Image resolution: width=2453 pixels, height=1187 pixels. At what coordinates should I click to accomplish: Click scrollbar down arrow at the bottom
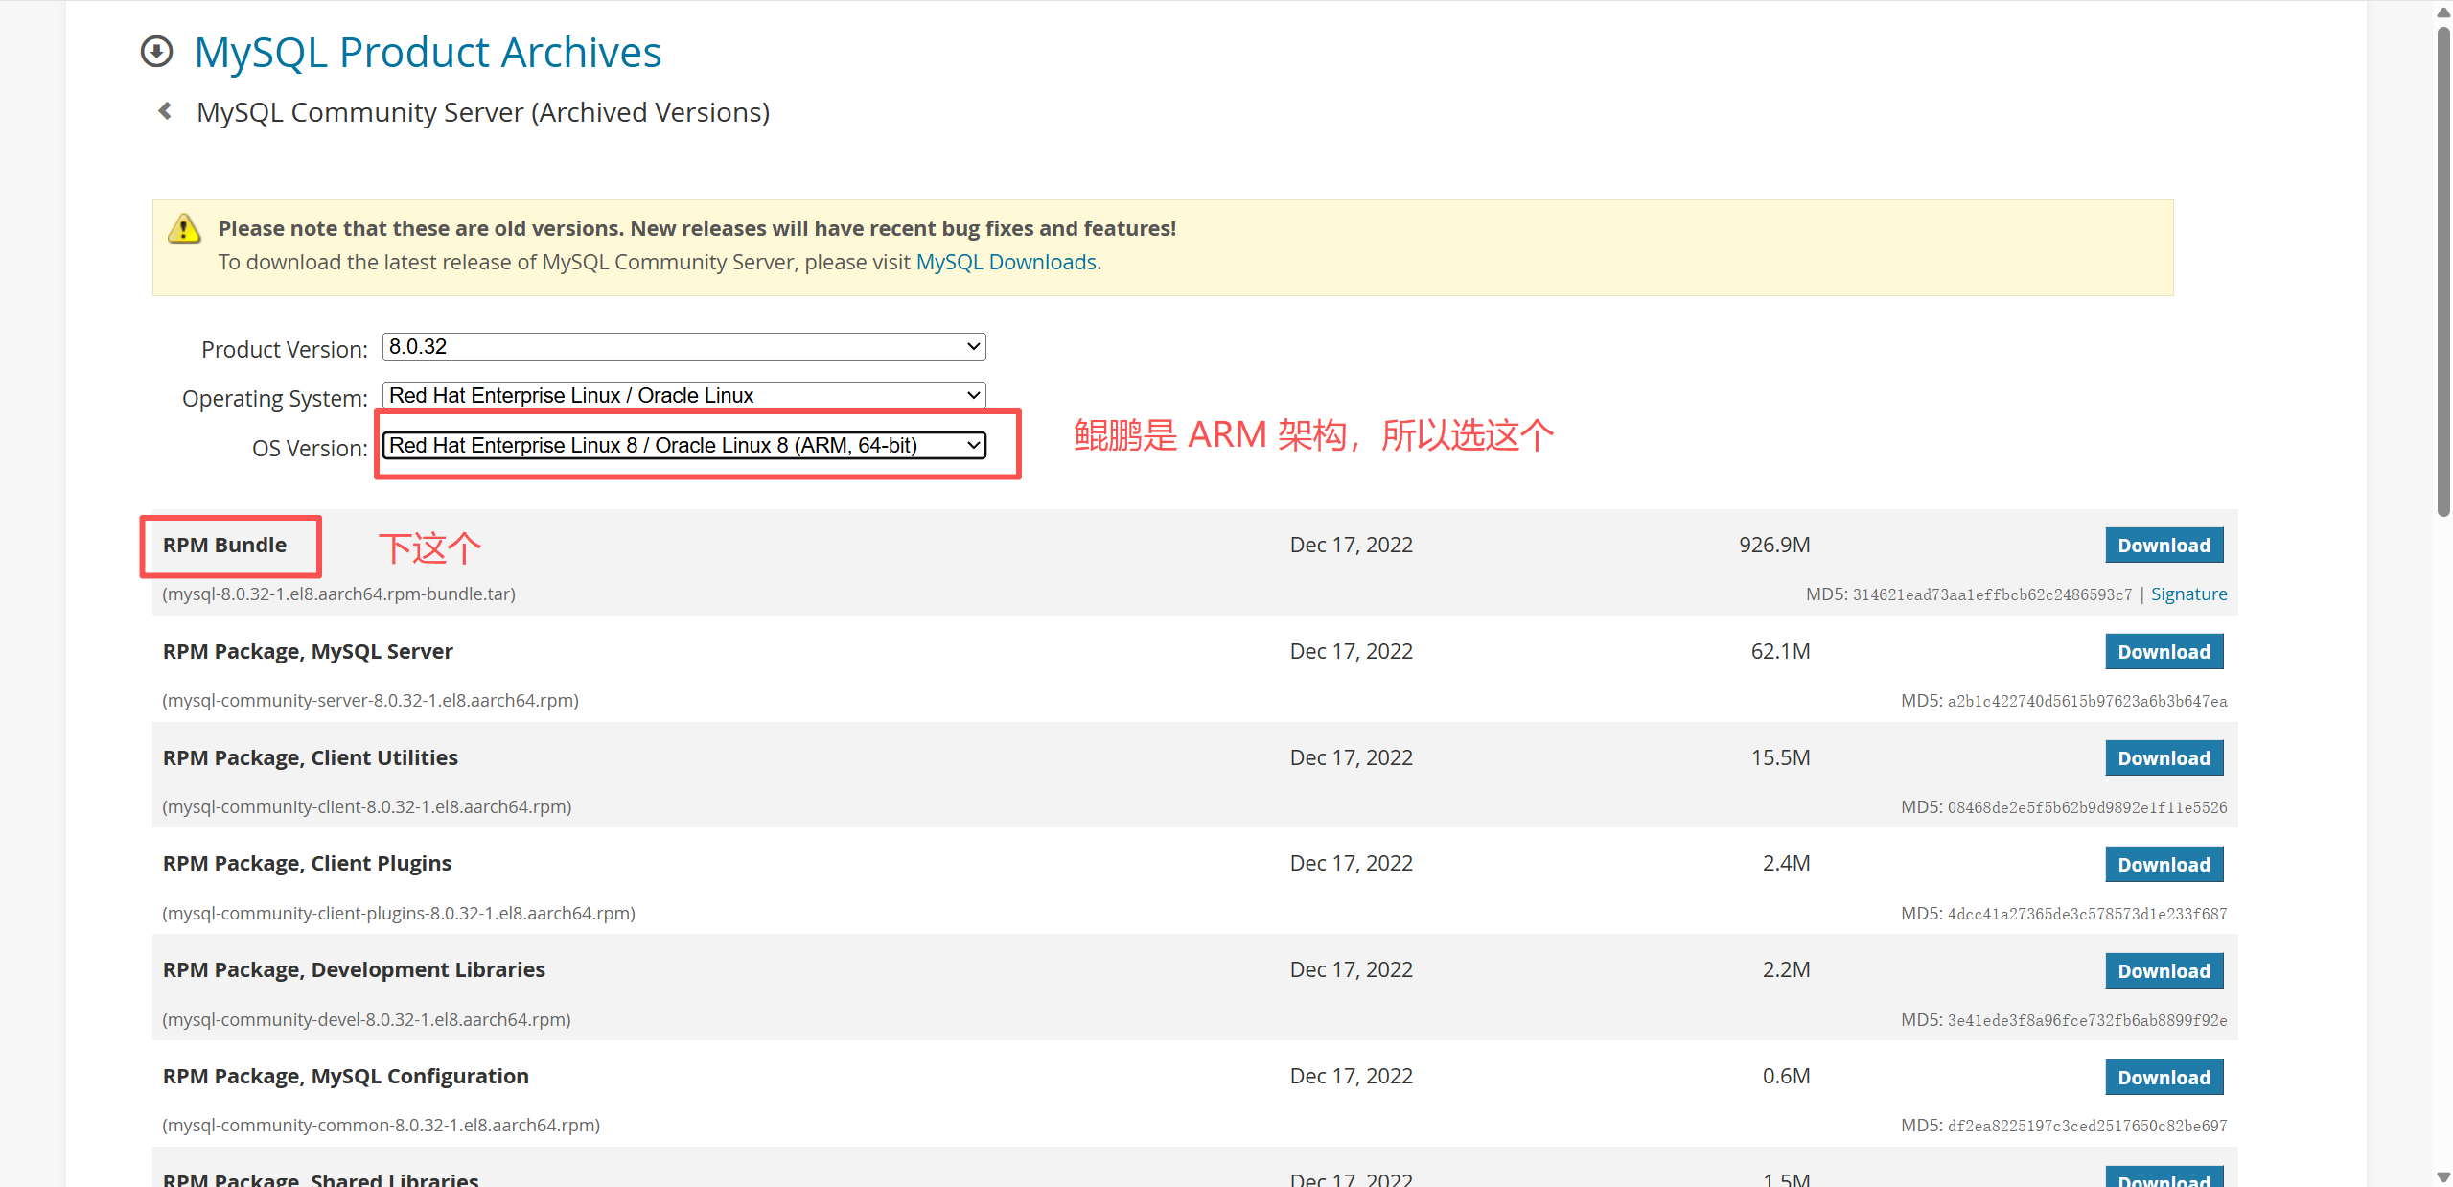[2443, 1176]
